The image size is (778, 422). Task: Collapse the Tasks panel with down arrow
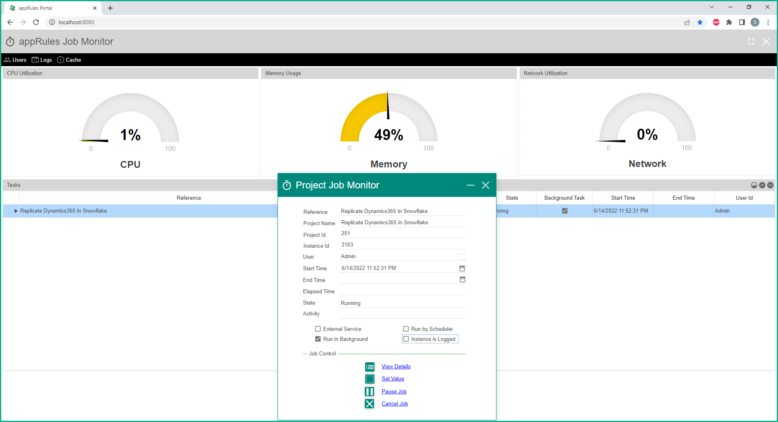pos(762,185)
